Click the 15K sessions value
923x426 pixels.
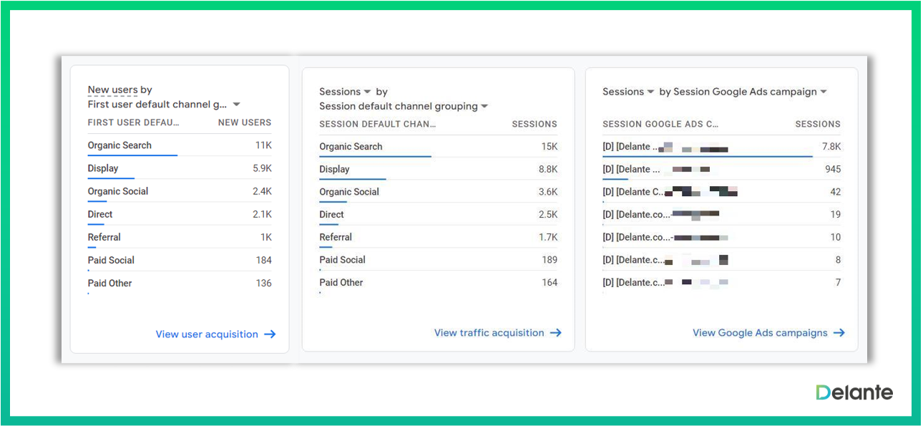(549, 146)
